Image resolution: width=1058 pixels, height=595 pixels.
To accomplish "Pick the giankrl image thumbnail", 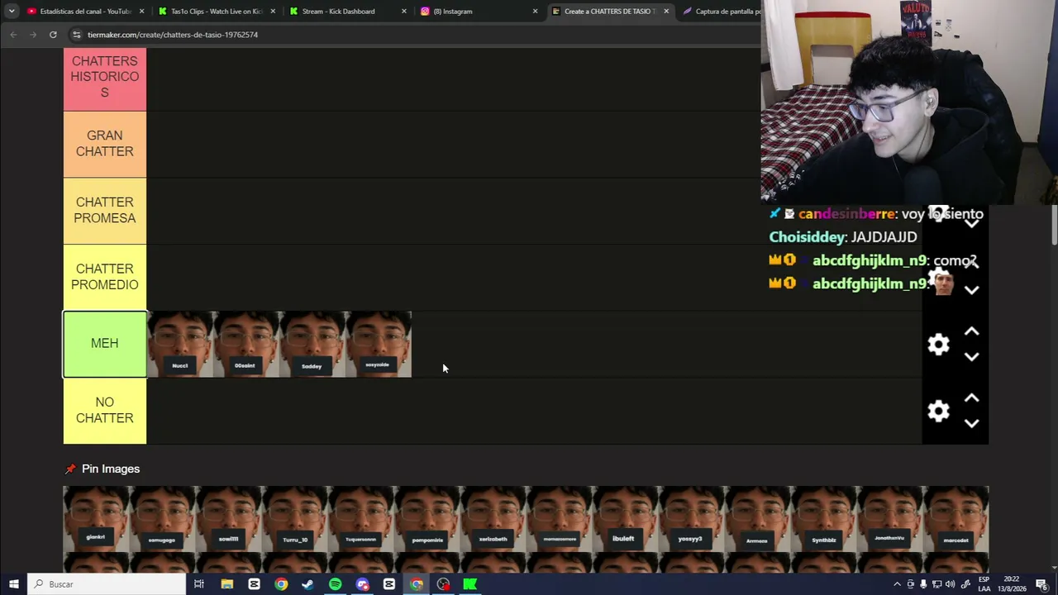I will (96, 519).
